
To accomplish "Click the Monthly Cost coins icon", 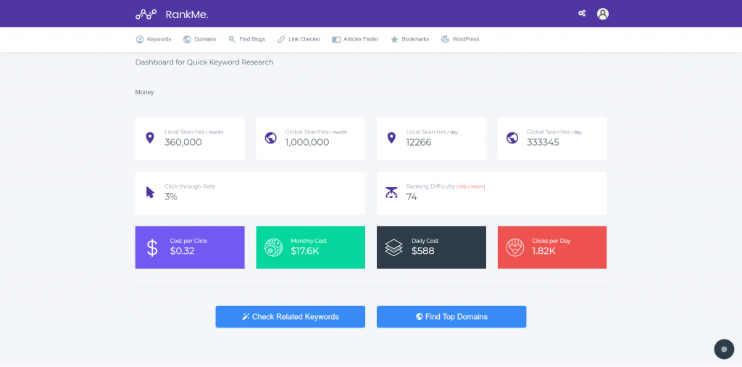I will pyautogui.click(x=273, y=247).
